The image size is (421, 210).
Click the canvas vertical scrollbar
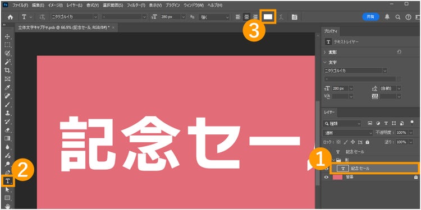pyautogui.click(x=318, y=143)
